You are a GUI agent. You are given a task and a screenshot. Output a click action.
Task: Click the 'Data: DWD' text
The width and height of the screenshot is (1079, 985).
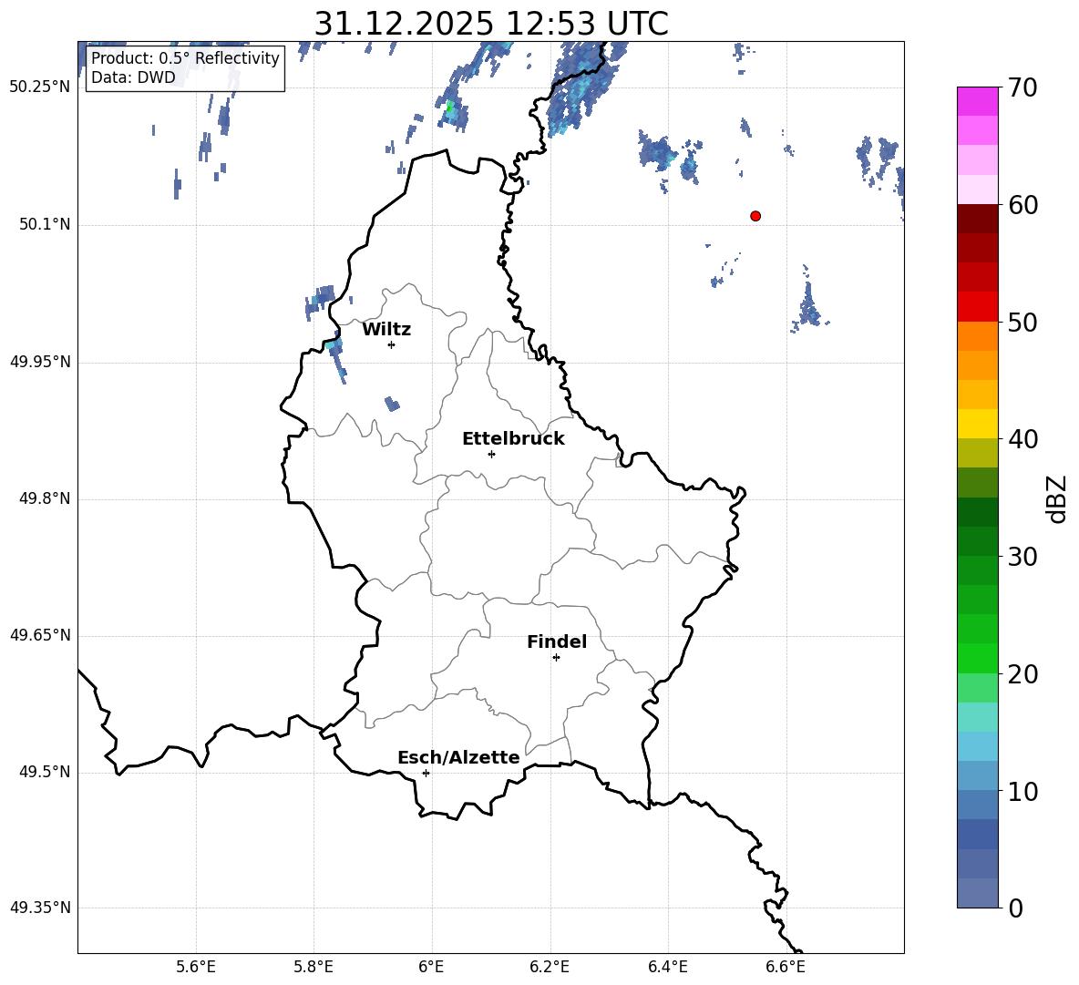[x=133, y=77]
